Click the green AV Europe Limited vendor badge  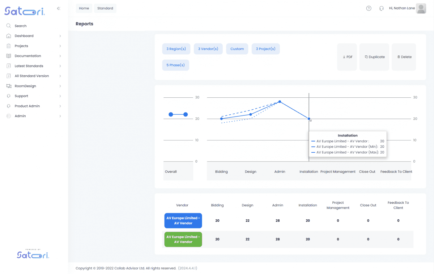coord(183,239)
